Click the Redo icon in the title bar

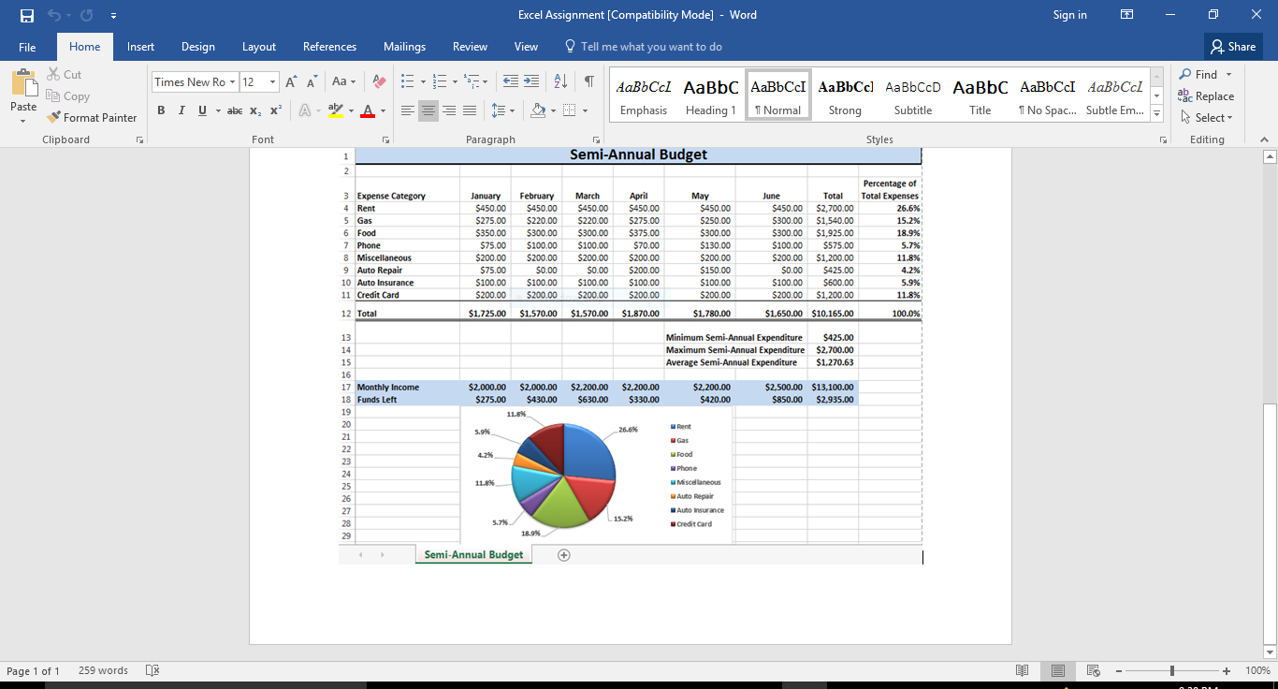(x=87, y=15)
